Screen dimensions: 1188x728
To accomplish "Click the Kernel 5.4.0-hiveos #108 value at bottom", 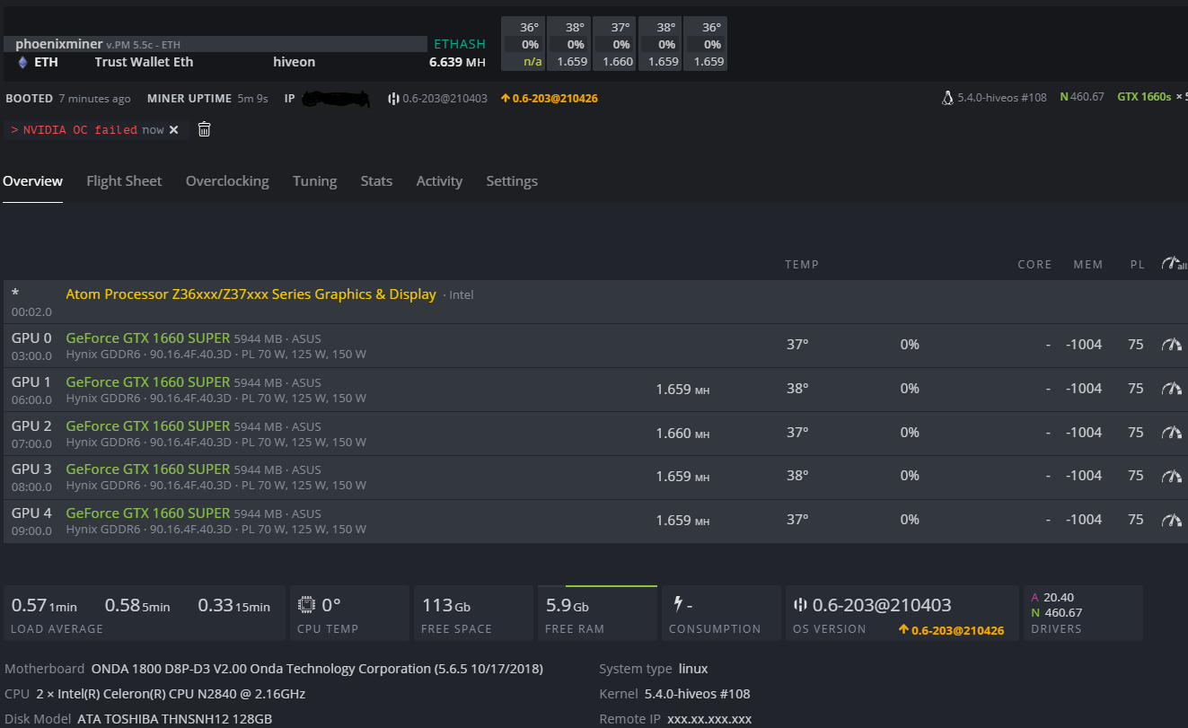I will pyautogui.click(x=698, y=694).
